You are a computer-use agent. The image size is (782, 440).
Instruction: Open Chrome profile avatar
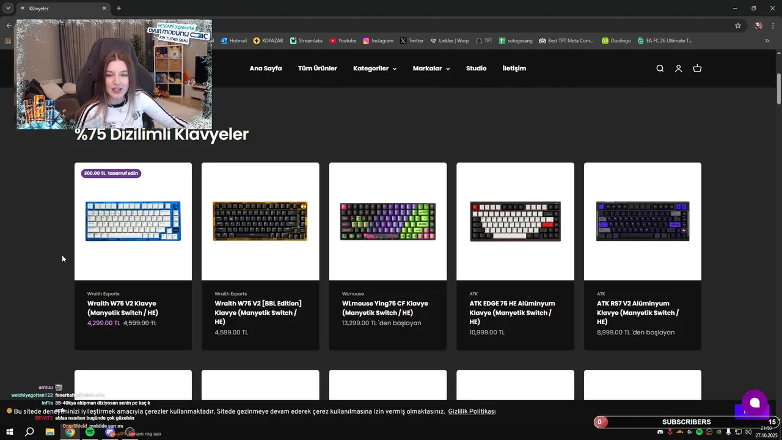[758, 26]
